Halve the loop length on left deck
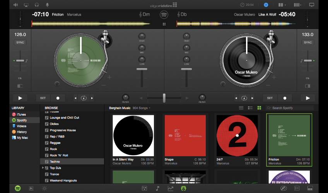The height and width of the screenshot is (193, 328). tap(75, 98)
